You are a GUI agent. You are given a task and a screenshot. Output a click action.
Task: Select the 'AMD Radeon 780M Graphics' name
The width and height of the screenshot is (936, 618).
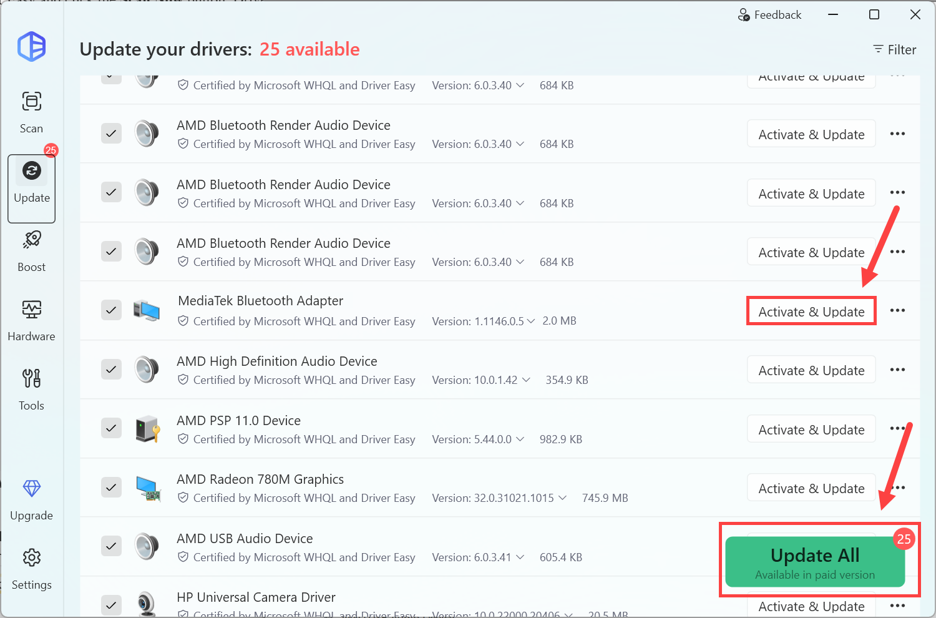click(x=260, y=479)
